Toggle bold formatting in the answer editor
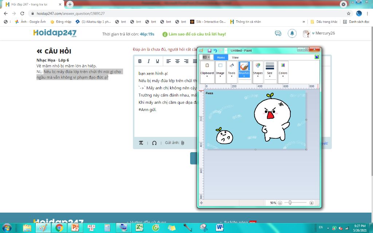The image size is (373, 233). 140,61
